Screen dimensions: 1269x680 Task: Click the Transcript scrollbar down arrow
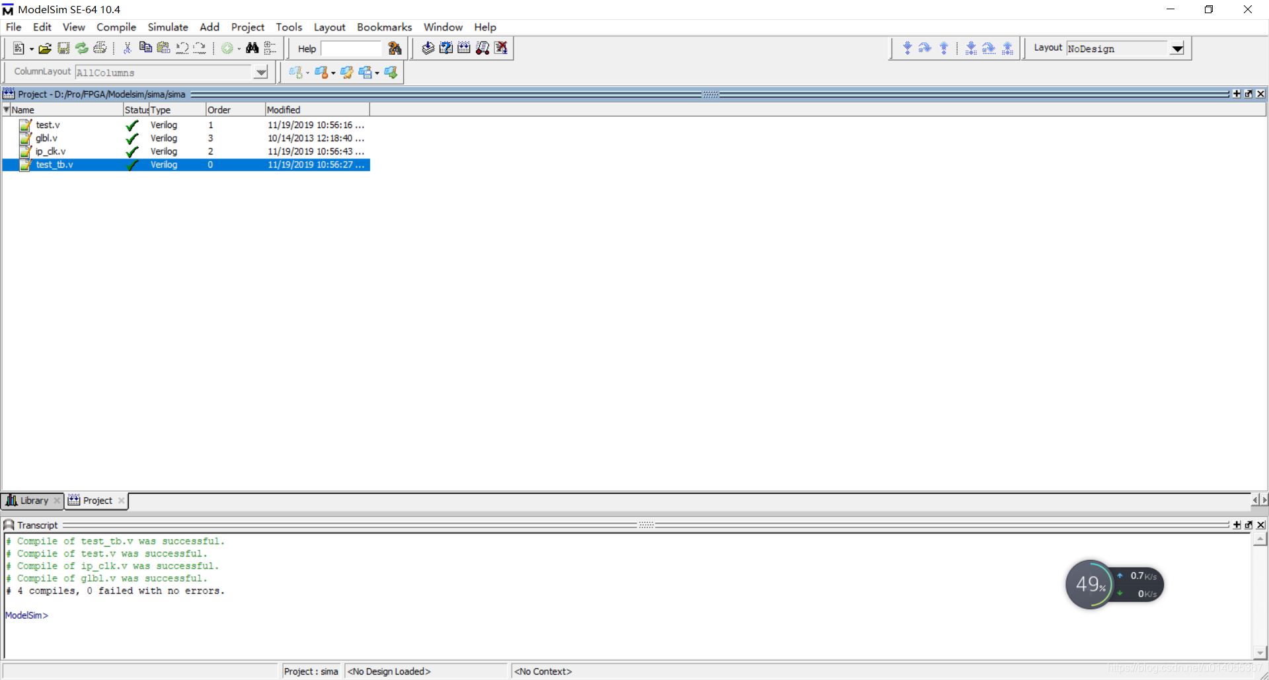[x=1260, y=652]
